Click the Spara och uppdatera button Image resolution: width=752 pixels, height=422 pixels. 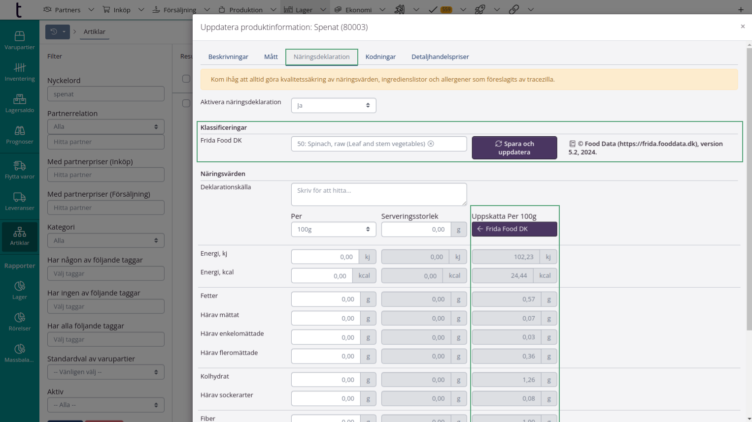pos(514,148)
